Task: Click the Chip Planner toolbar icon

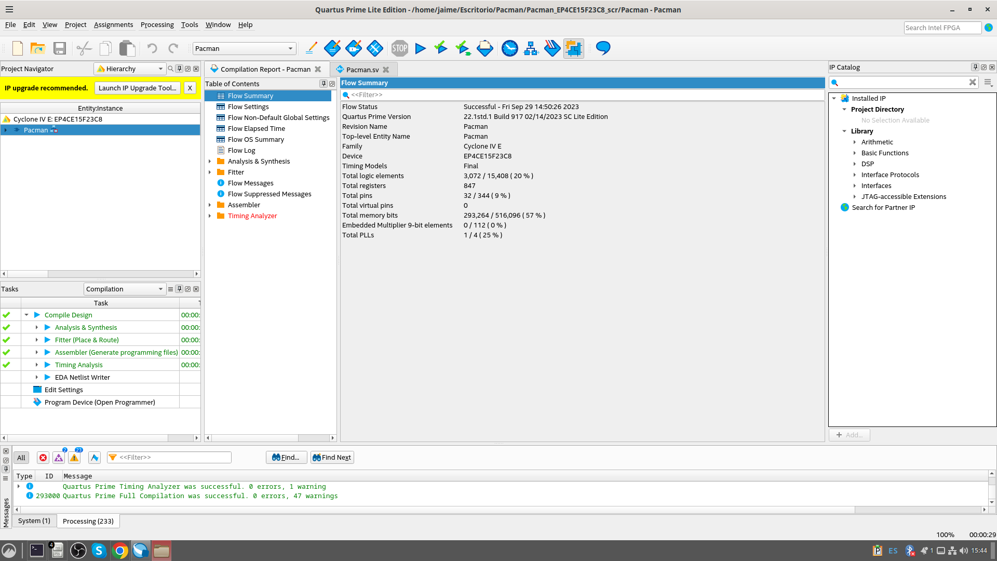Action: click(573, 48)
